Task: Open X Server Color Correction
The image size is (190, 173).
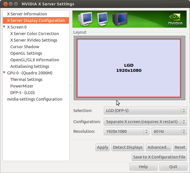Action: (35, 34)
